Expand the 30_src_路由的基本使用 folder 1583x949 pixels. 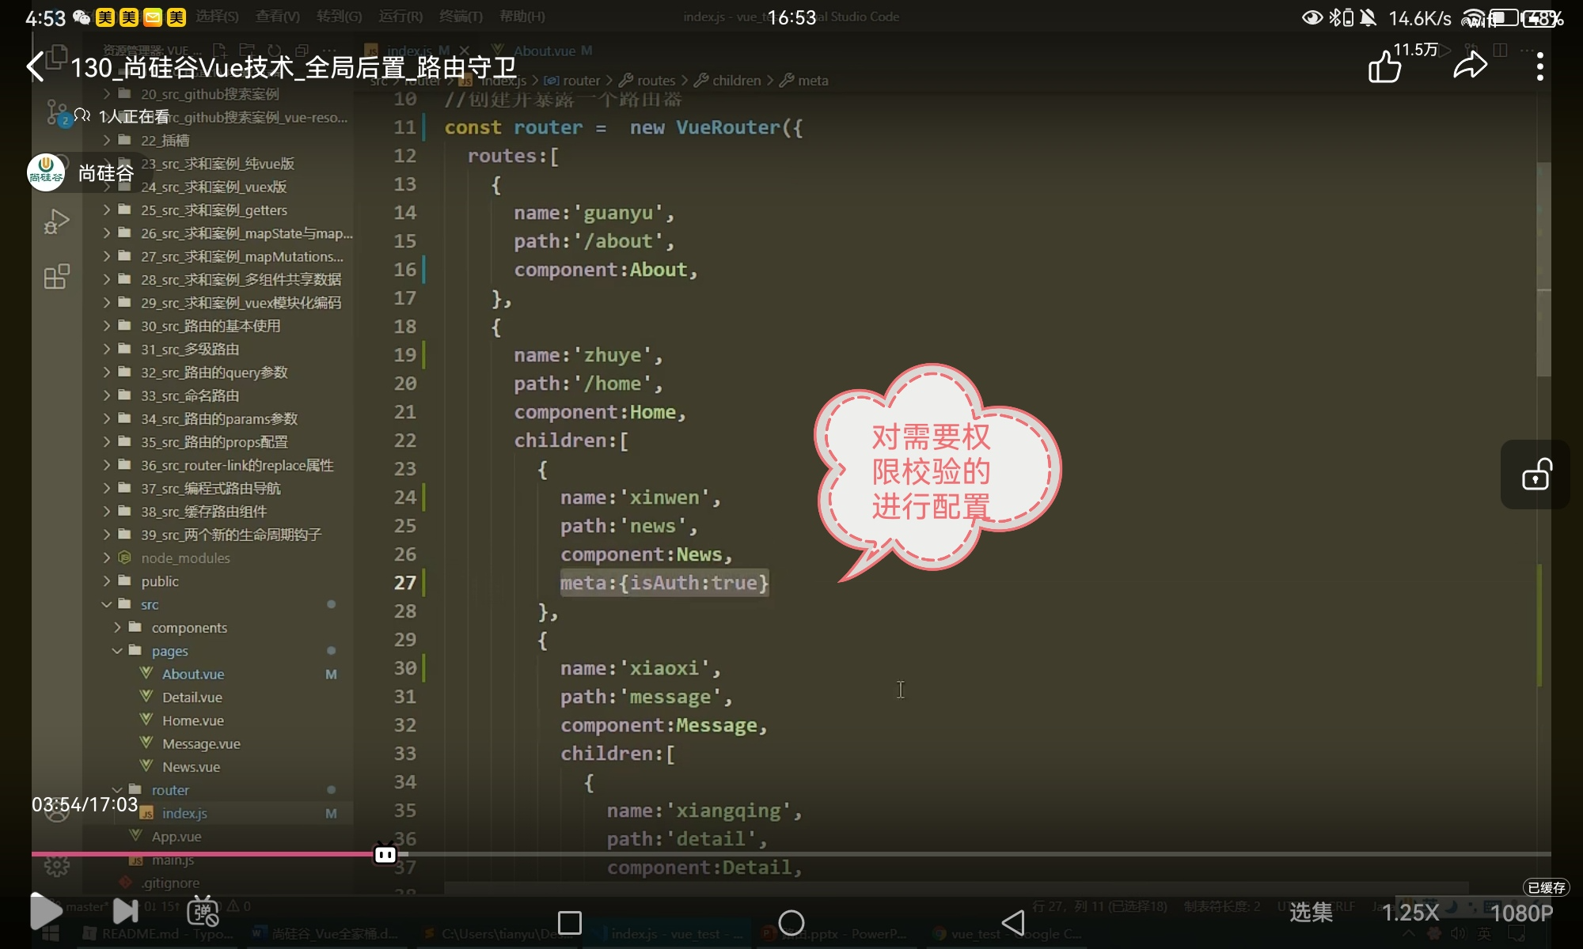click(210, 326)
